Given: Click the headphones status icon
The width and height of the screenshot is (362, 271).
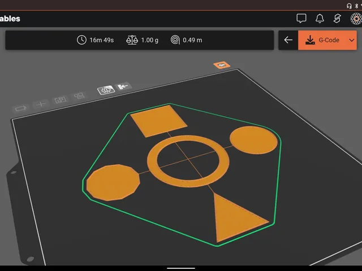Looking at the screenshot, I should coord(349,6).
